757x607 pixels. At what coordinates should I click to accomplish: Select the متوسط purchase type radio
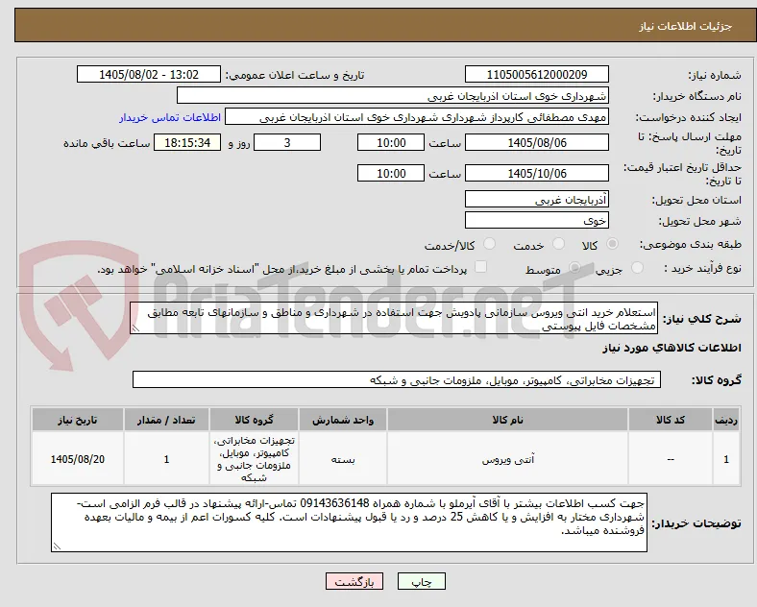574,268
